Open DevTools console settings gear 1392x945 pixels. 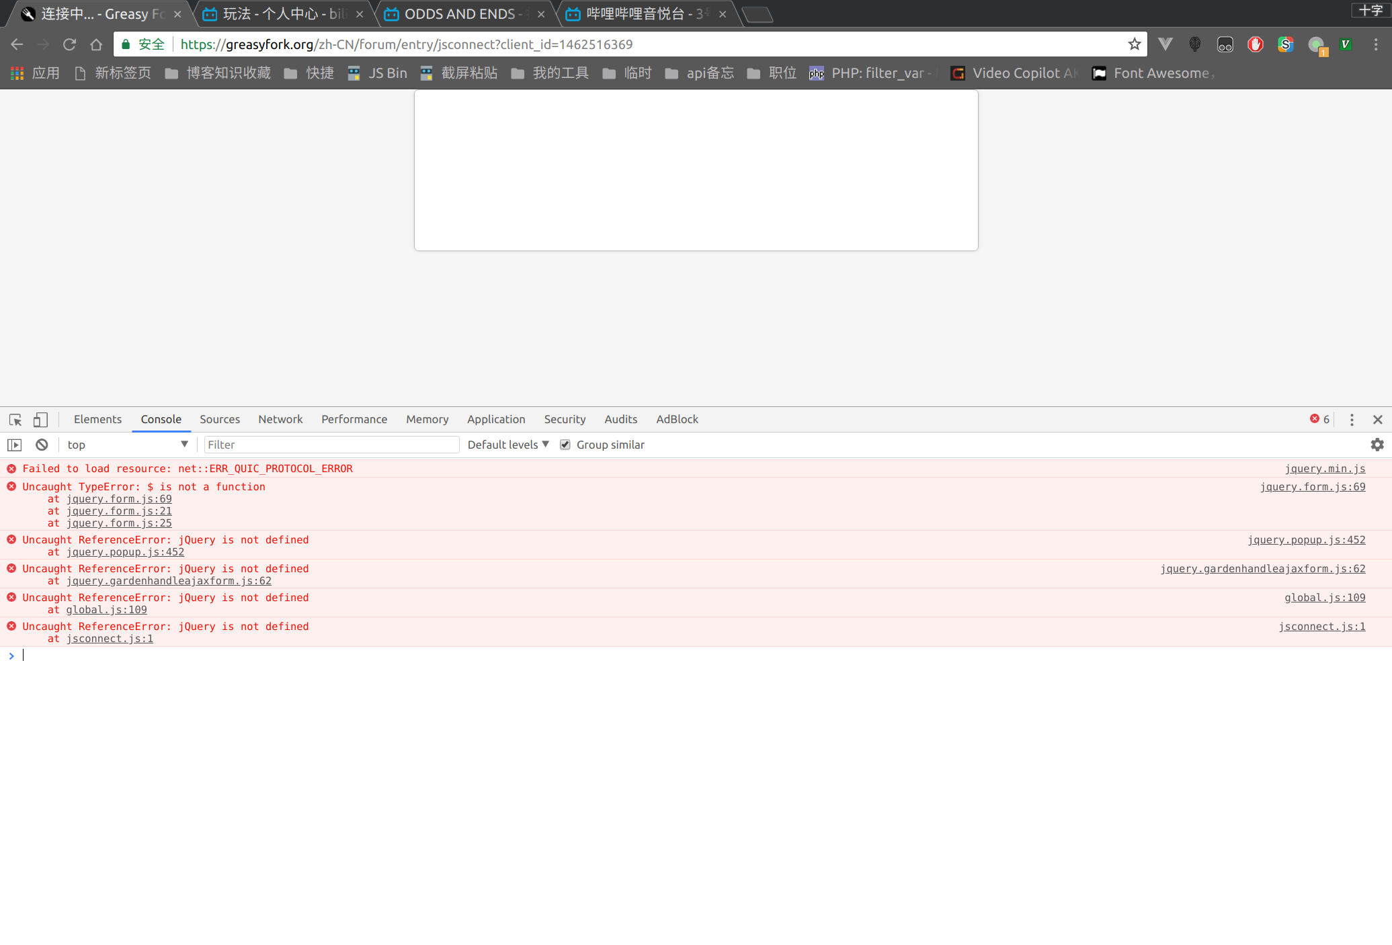(x=1377, y=445)
